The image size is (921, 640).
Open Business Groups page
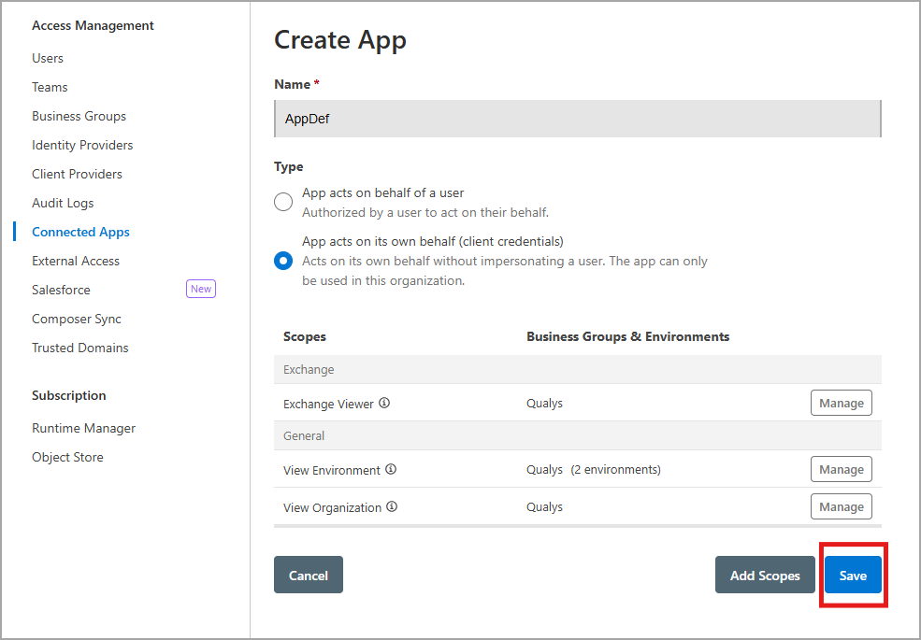(x=79, y=116)
